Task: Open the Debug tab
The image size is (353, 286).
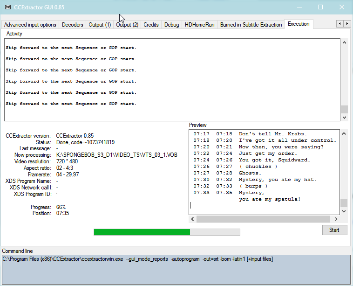Action: [171, 25]
